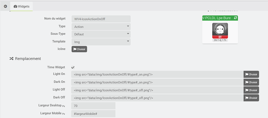Click the Largeur Mobile input field
The height and width of the screenshot is (118, 268).
[x=93, y=114]
